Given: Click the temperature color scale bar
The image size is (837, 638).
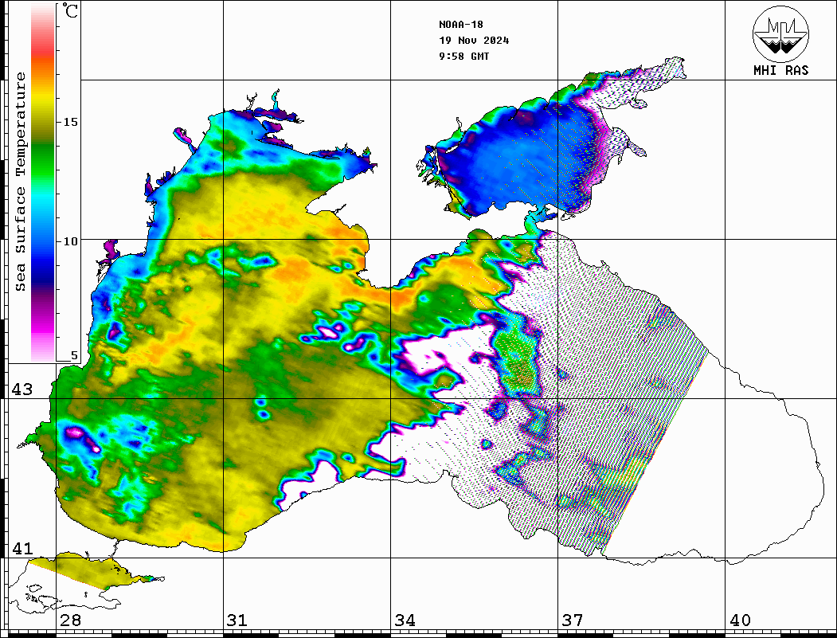Looking at the screenshot, I should (43, 182).
